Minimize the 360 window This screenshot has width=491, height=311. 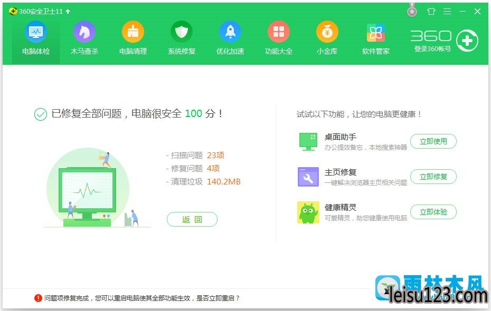click(x=462, y=12)
